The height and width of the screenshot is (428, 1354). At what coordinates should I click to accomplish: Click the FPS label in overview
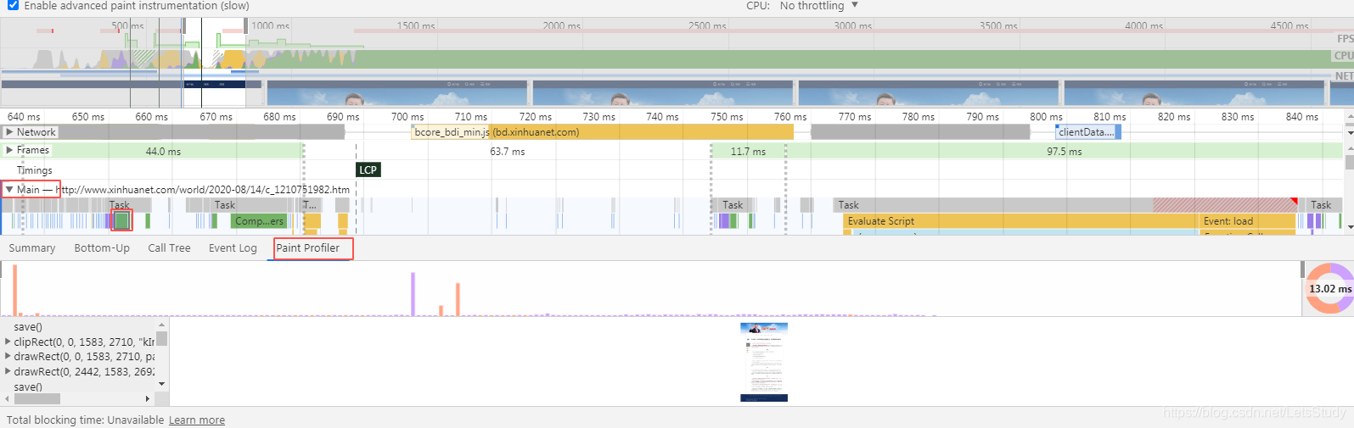[x=1345, y=39]
